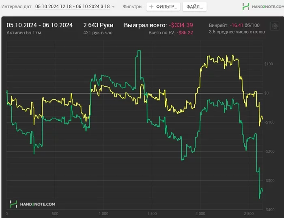Click the 1 000 x-axis label

(x=103, y=214)
